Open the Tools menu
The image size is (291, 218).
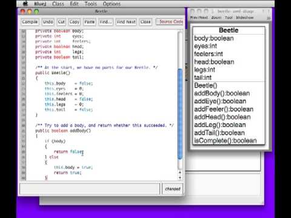pyautogui.click(x=91, y=4)
